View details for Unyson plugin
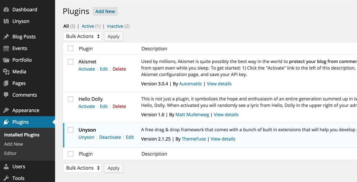This screenshot has height=182, width=357. [223, 139]
